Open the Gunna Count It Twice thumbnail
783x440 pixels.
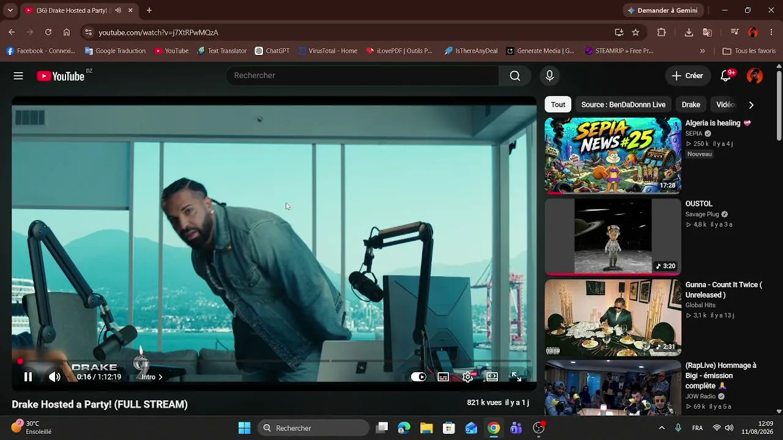tap(613, 318)
